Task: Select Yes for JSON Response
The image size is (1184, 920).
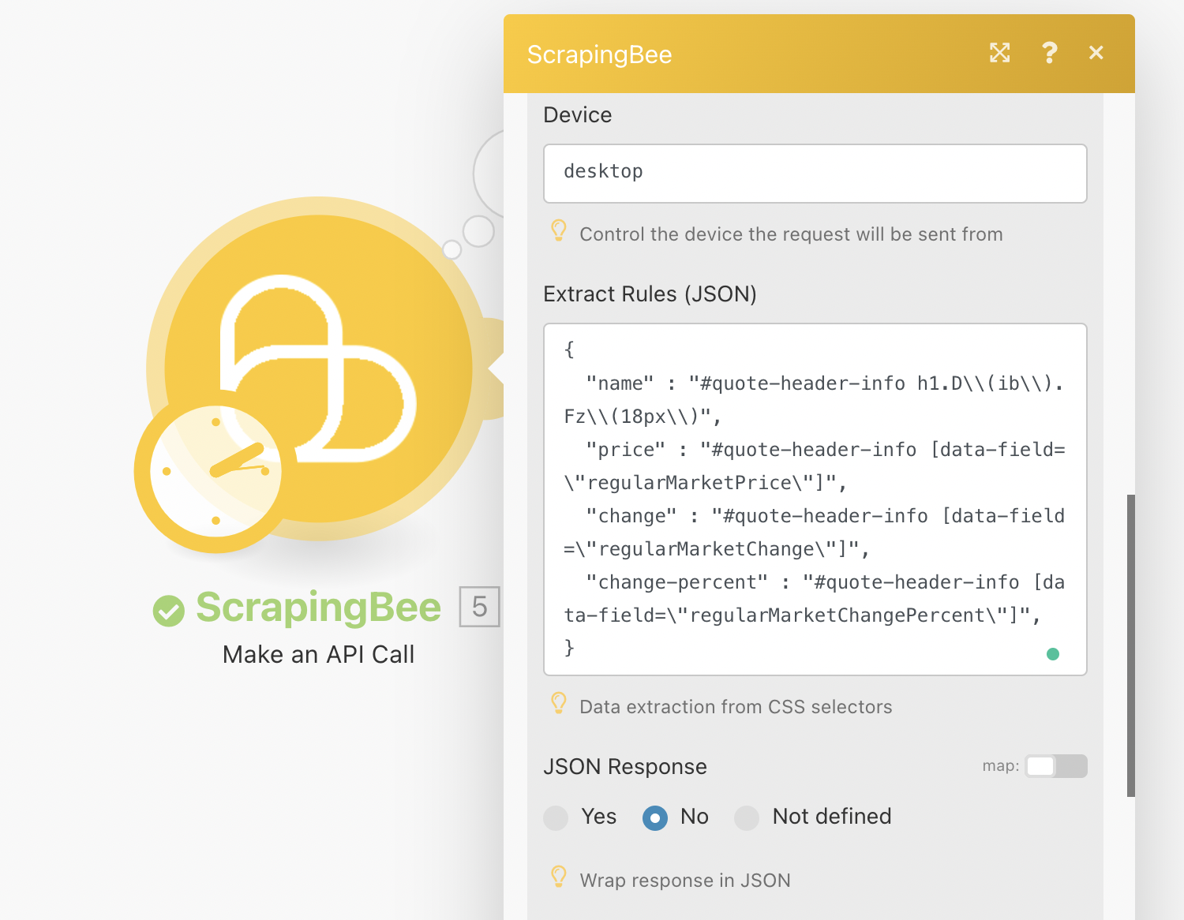Action: pos(556,817)
